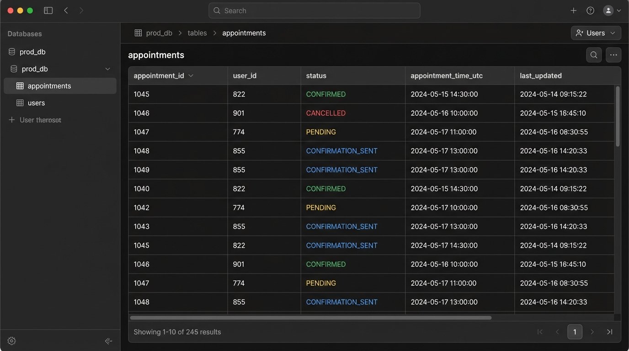Click the help question mark icon
The image size is (629, 351).
click(x=590, y=10)
